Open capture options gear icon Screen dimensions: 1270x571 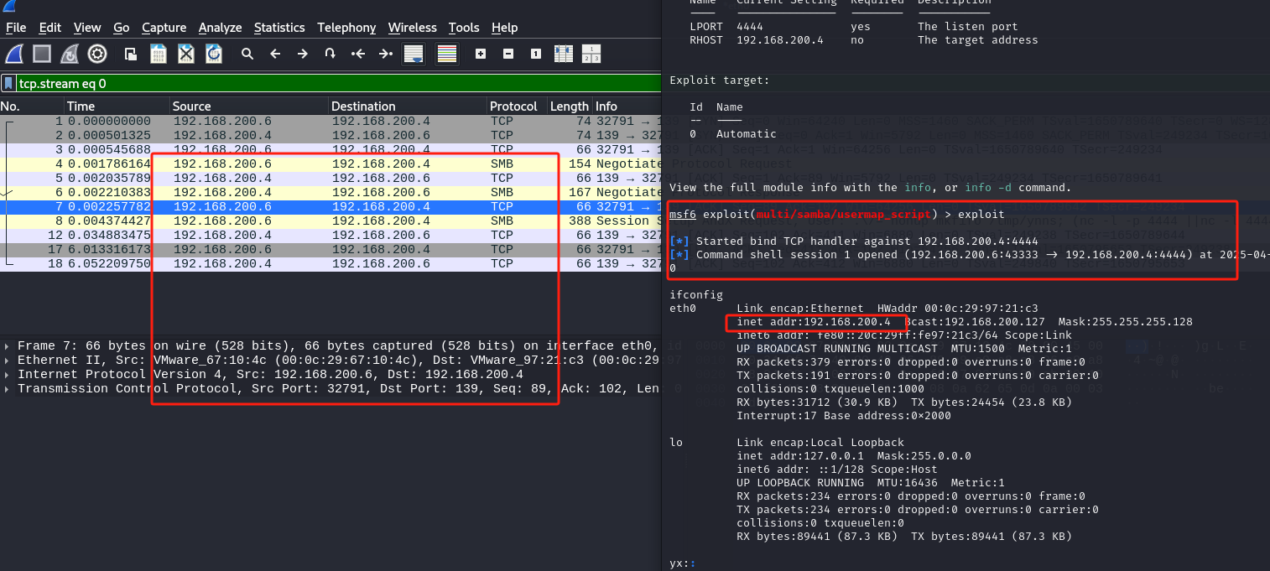(x=97, y=55)
